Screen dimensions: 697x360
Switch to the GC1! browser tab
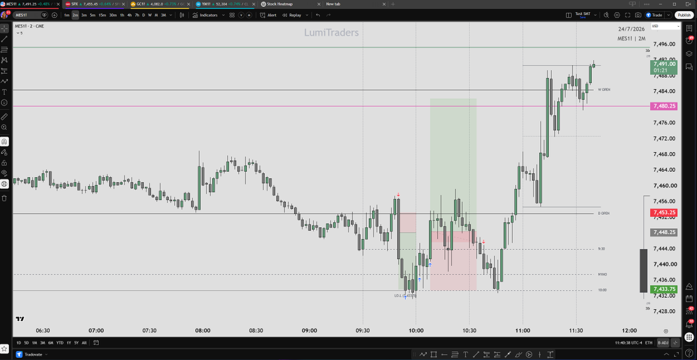point(160,3)
